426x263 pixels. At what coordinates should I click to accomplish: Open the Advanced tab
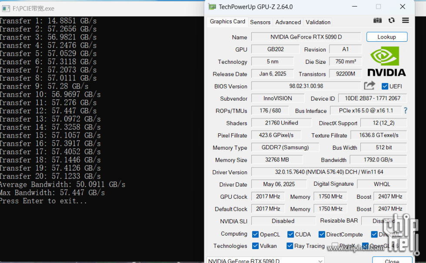point(288,22)
